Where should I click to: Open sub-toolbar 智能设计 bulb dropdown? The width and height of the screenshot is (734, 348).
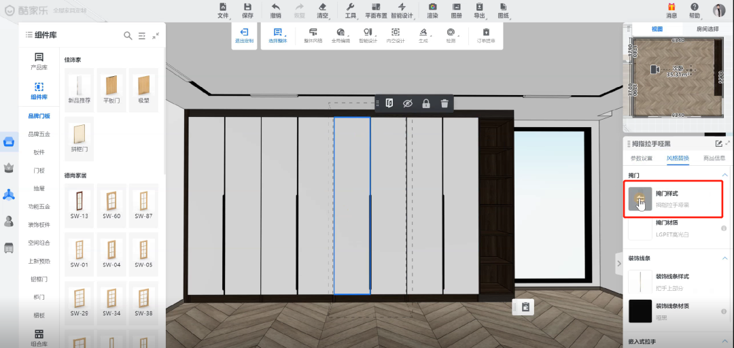(x=368, y=35)
